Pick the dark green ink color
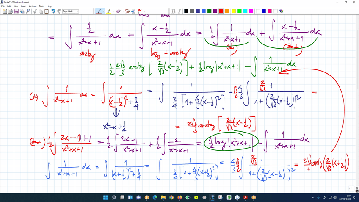This screenshot has height=202, width=359. (209, 11)
